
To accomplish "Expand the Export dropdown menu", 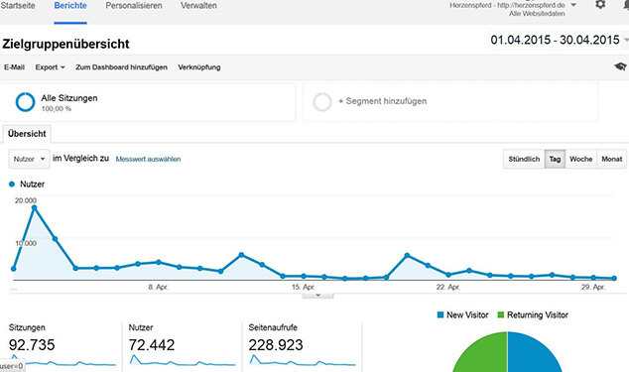I will click(50, 67).
